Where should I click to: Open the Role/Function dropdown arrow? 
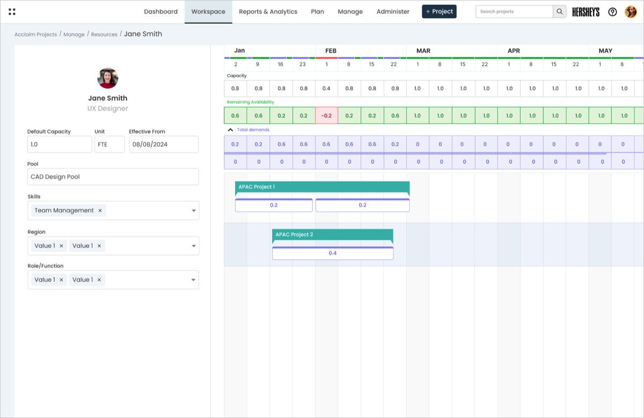pos(194,280)
